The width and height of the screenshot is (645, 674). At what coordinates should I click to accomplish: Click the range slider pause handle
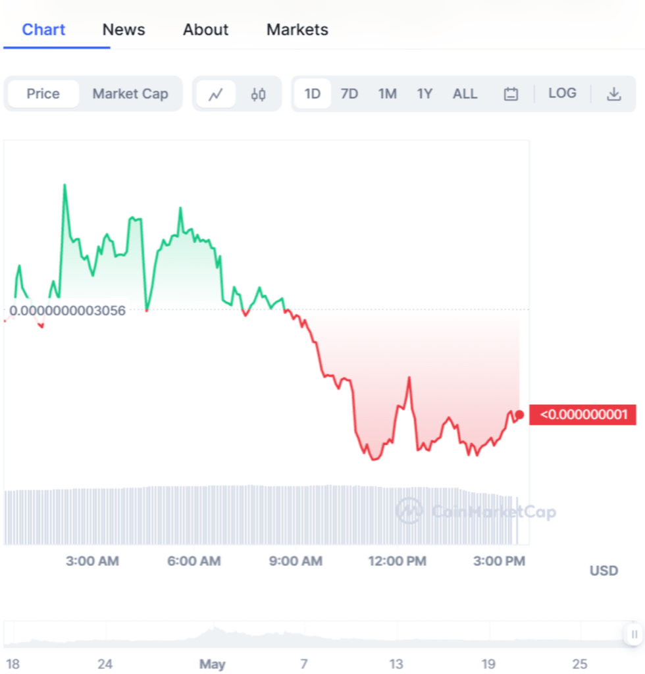634,635
